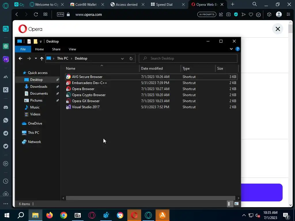Open ChatSonic sidebar icon
Viewport: 295px width, 221px height.
[x=6, y=59]
